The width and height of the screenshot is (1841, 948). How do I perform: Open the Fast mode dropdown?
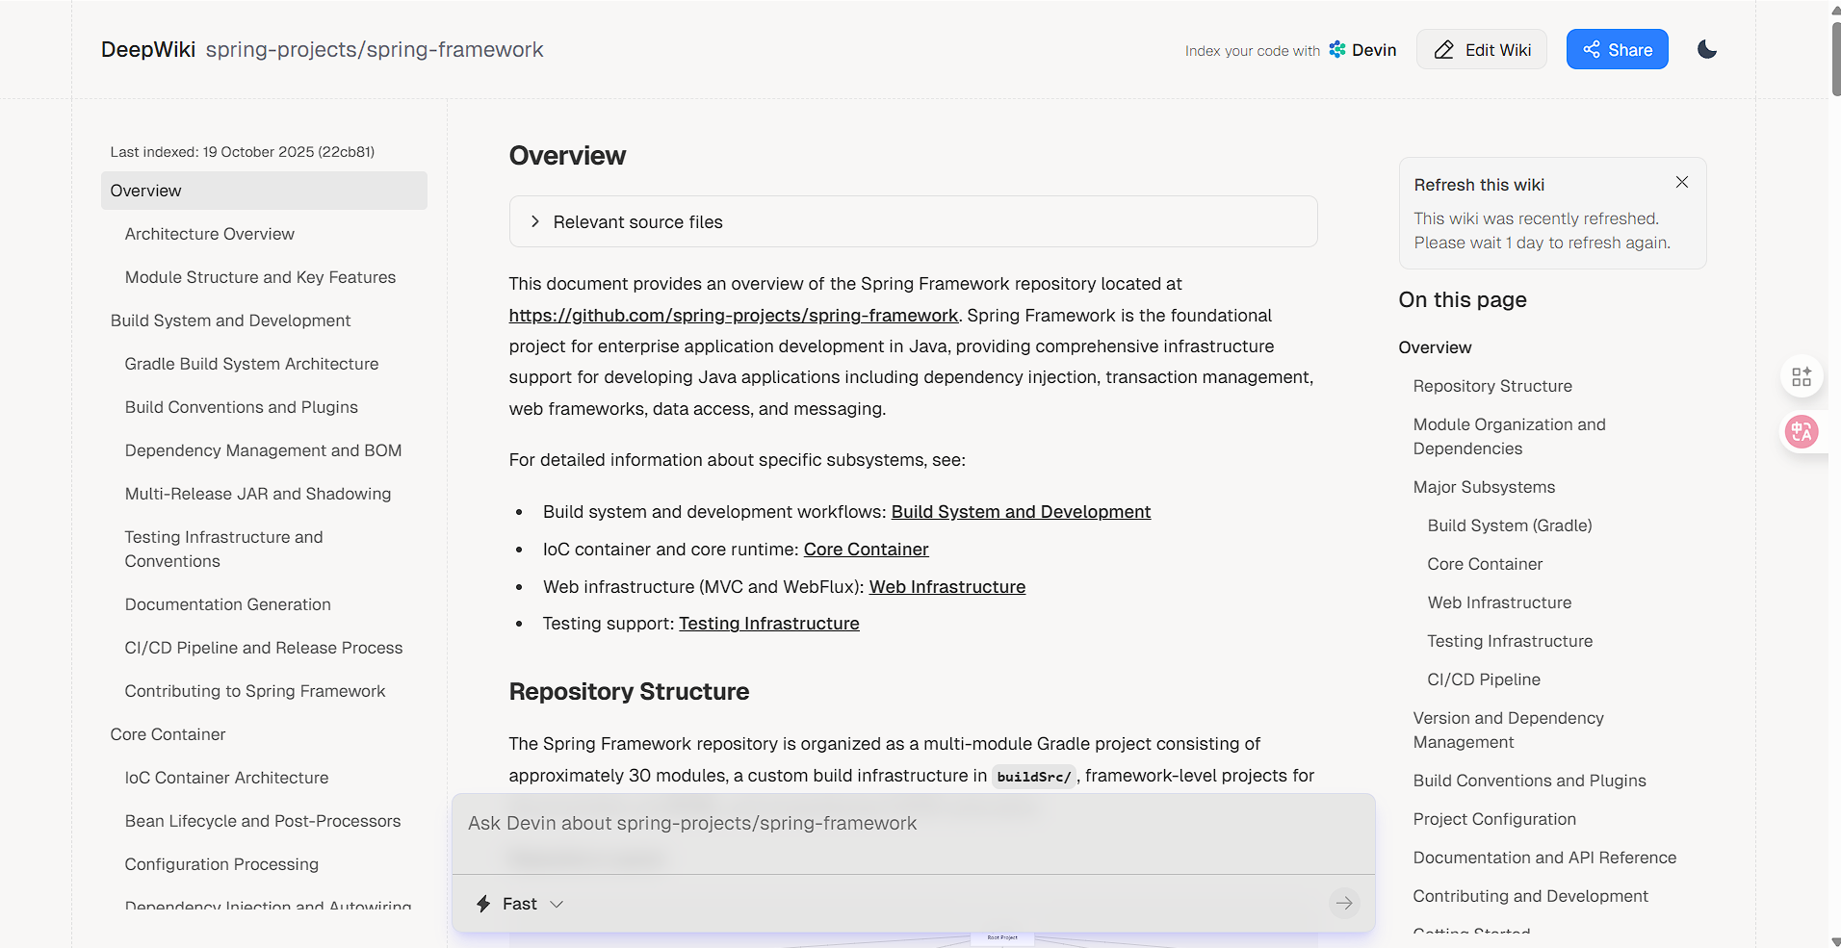520,904
